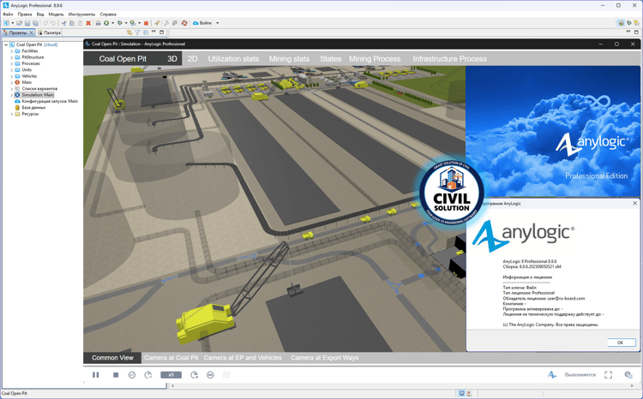
Task: Click the slow down simulation speed icon
Action: [148, 375]
